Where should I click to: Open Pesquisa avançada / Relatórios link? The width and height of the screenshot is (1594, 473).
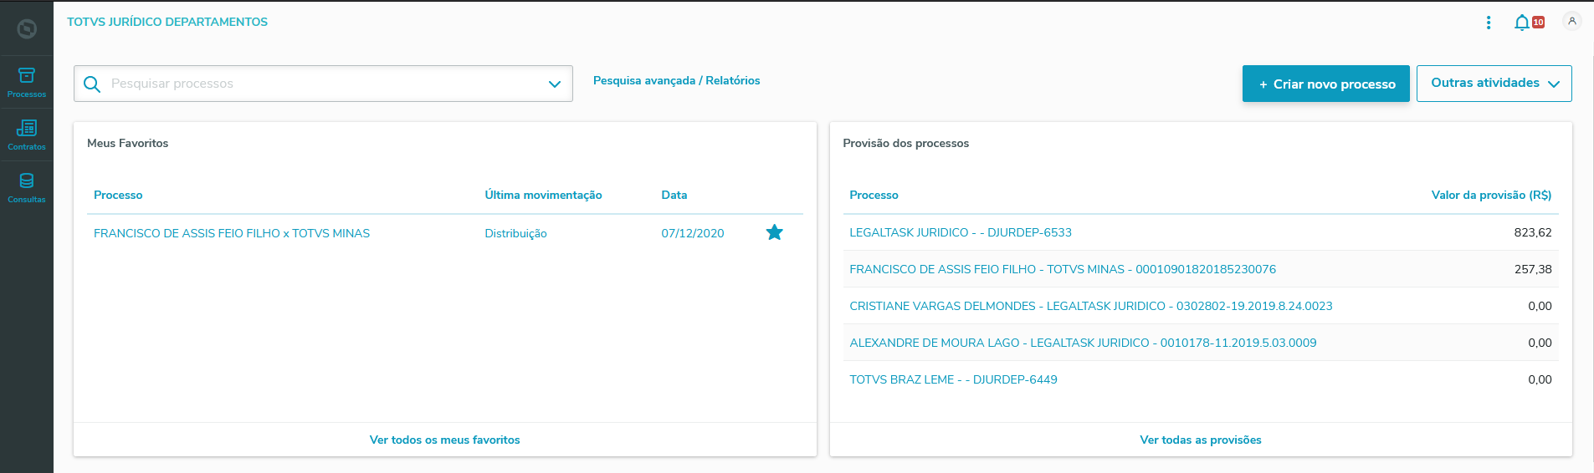(676, 81)
